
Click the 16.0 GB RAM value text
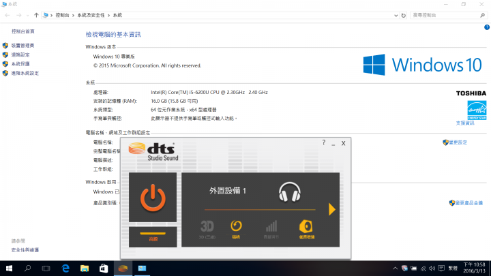(174, 101)
